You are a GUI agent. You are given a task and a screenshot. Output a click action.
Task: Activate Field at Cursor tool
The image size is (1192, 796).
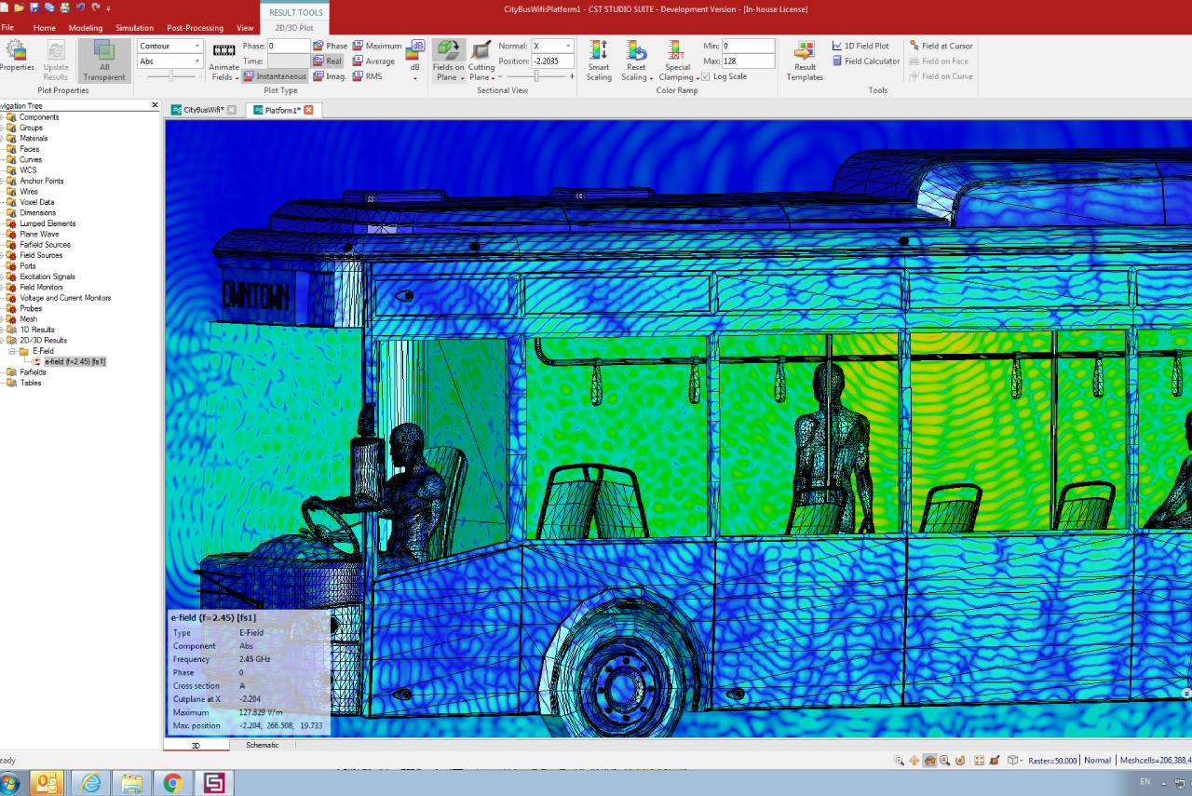(x=941, y=46)
